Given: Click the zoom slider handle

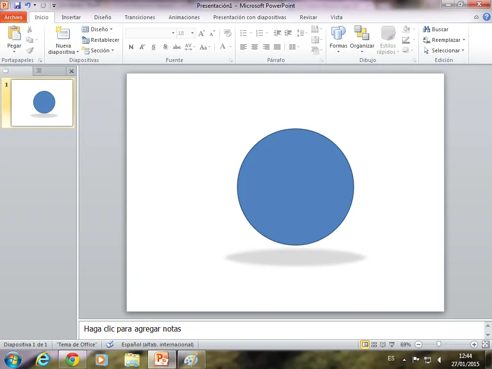Looking at the screenshot, I should click(439, 344).
